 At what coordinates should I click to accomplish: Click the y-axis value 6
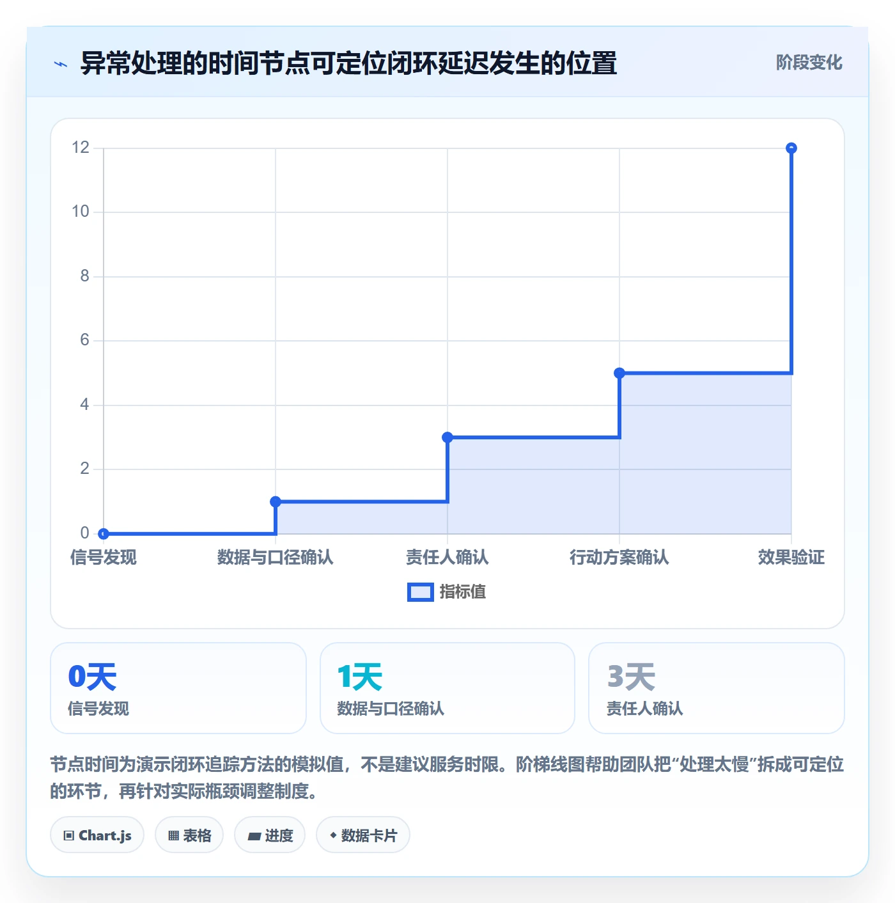tap(84, 340)
